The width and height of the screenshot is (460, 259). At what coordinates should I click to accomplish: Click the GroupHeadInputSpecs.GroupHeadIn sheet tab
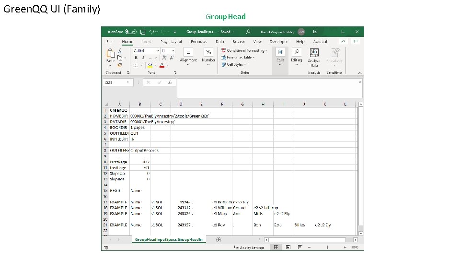click(169, 240)
